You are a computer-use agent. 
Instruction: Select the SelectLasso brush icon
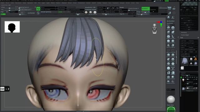pos(168,51)
